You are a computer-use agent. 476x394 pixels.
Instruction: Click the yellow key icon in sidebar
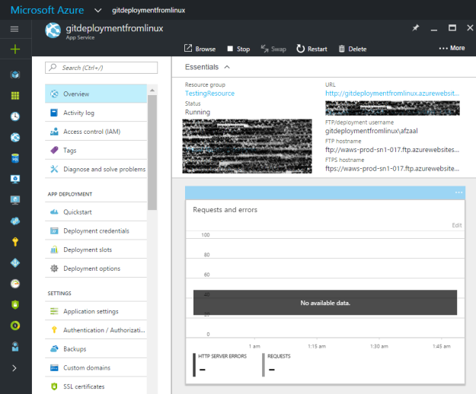point(15,242)
